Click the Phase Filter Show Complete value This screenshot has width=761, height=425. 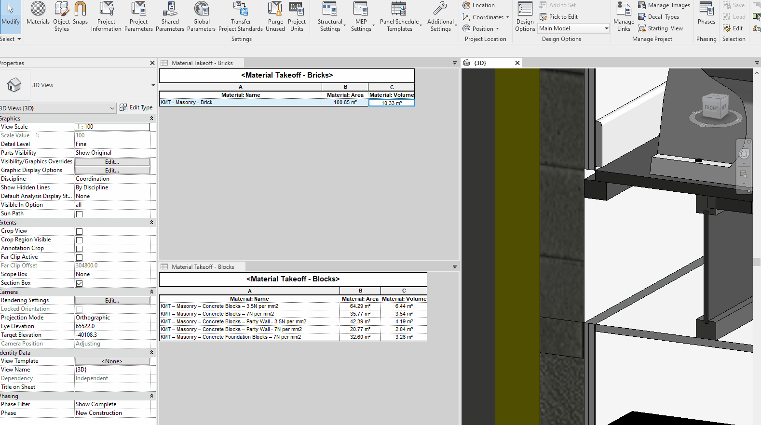coord(112,404)
